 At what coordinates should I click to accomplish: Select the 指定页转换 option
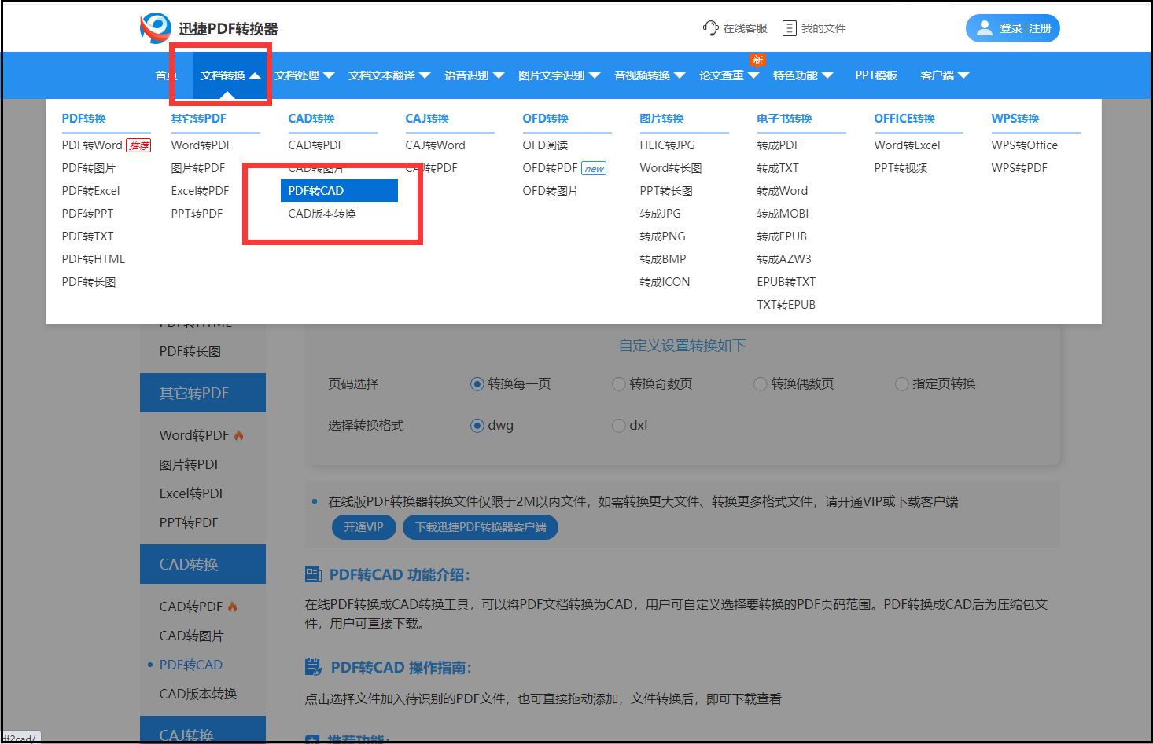[901, 384]
